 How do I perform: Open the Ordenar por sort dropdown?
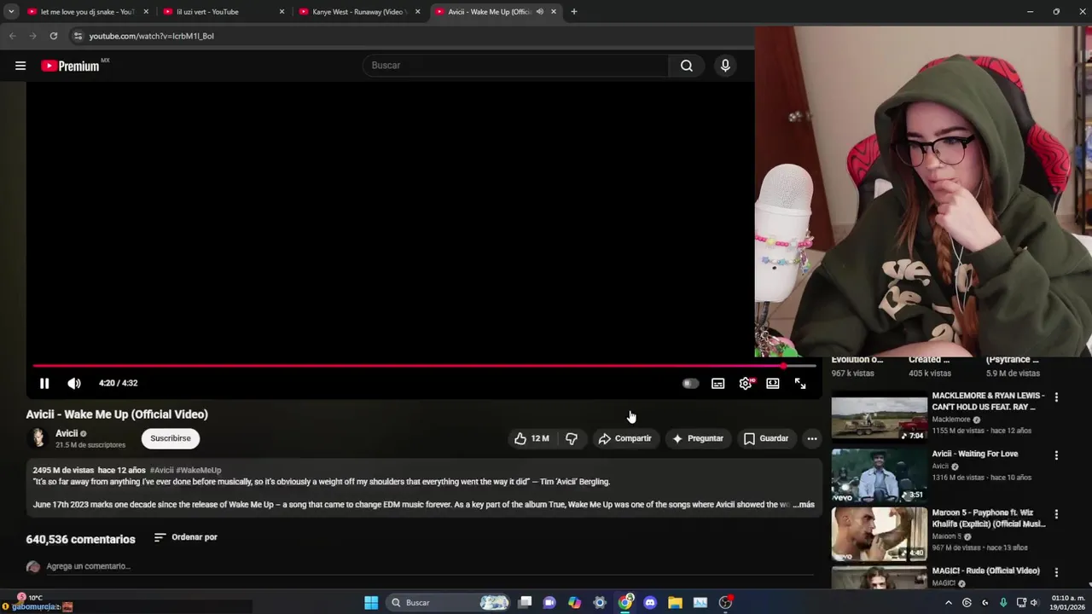(x=186, y=537)
